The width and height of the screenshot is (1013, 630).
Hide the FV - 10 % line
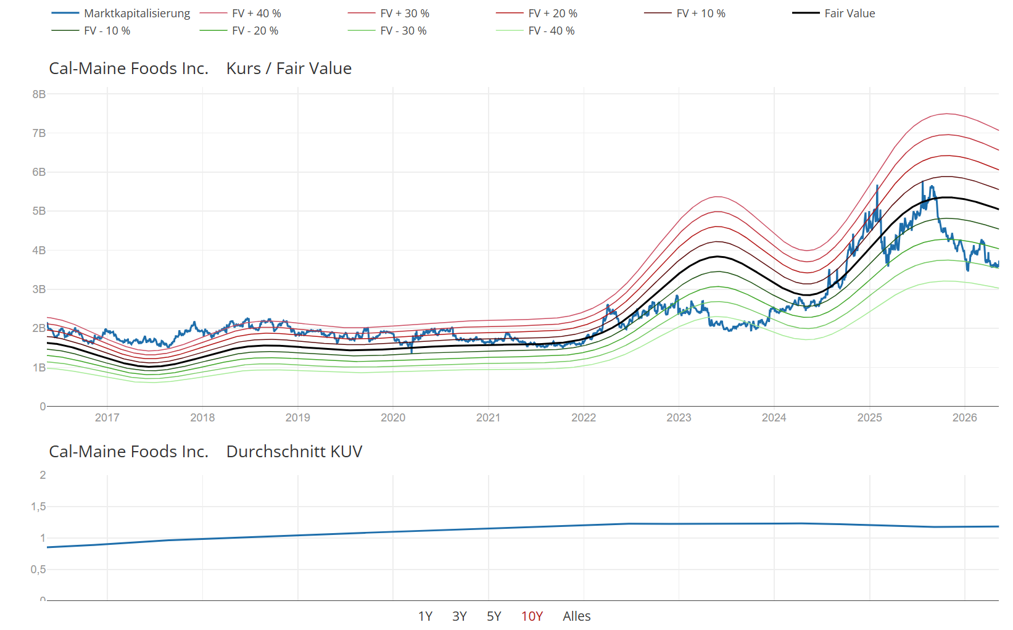click(91, 31)
